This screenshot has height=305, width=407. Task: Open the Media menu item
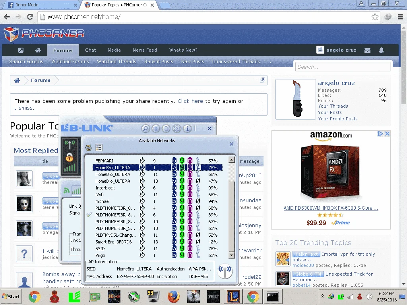(x=114, y=50)
